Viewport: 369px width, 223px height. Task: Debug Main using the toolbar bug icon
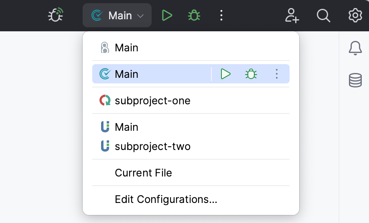click(x=194, y=16)
